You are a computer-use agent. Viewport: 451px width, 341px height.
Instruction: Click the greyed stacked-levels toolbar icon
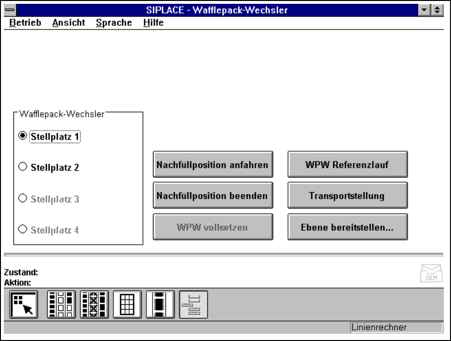pyautogui.click(x=194, y=304)
